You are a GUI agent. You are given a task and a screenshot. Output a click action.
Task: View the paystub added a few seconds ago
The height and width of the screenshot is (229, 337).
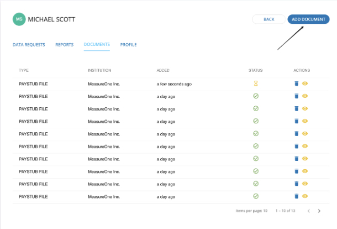point(305,84)
